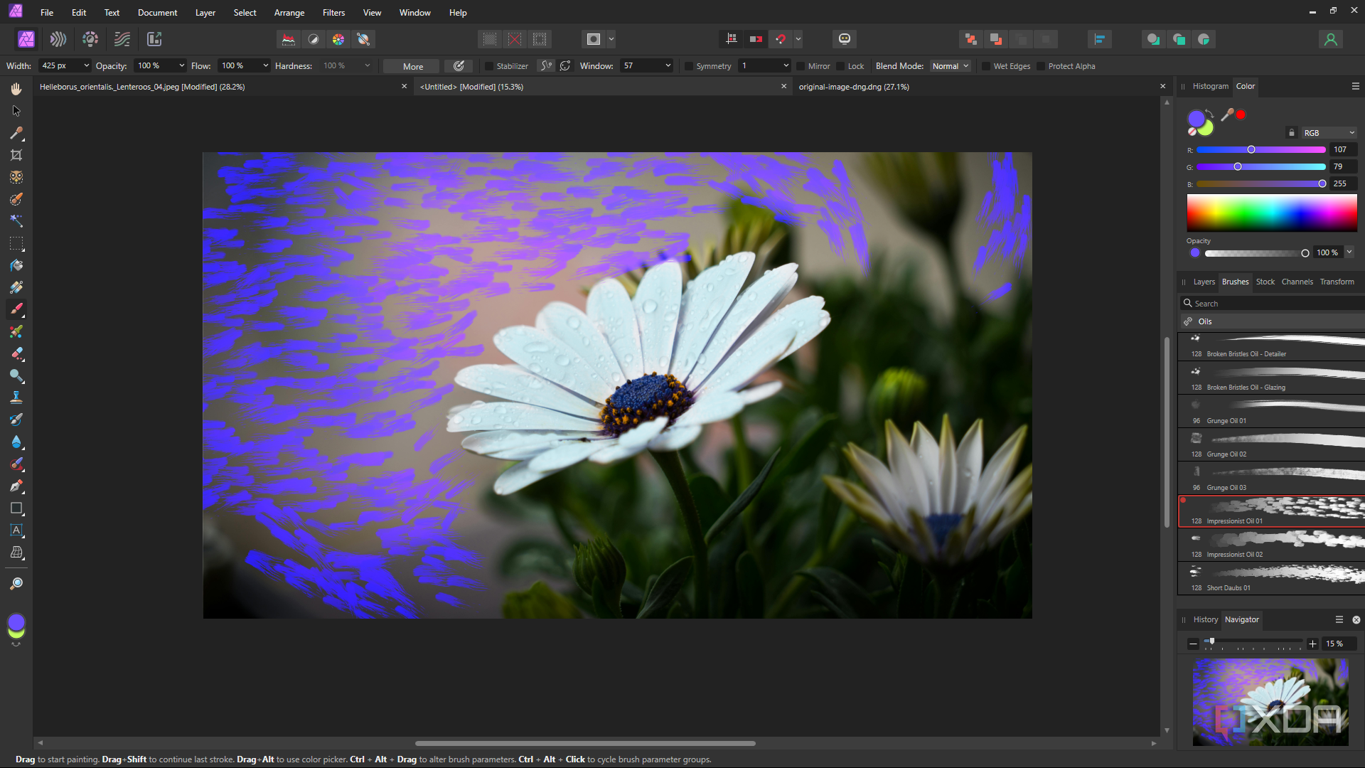Select the Flood Fill tool

tap(16, 265)
